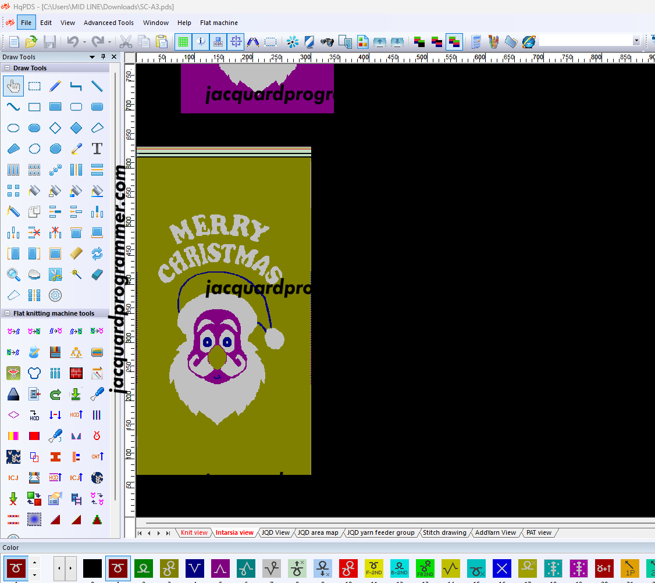The width and height of the screenshot is (655, 583).
Task: Toggle the green grid display button
Action: pos(183,42)
